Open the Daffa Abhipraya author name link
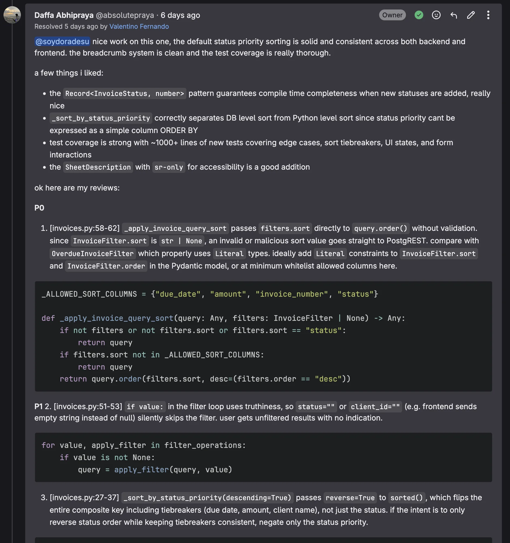Screen dimensions: 510x543 [64, 15]
